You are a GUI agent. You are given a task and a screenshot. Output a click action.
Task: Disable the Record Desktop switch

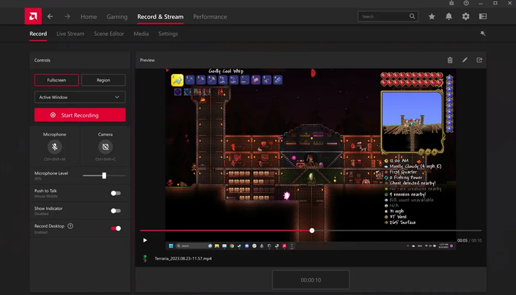tap(116, 228)
